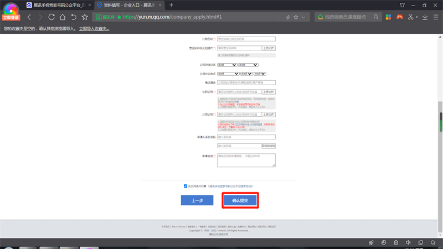Viewport: 443px width, 249px height.
Task: Toggle the speaker mute icon in status bar
Action: 408,242
